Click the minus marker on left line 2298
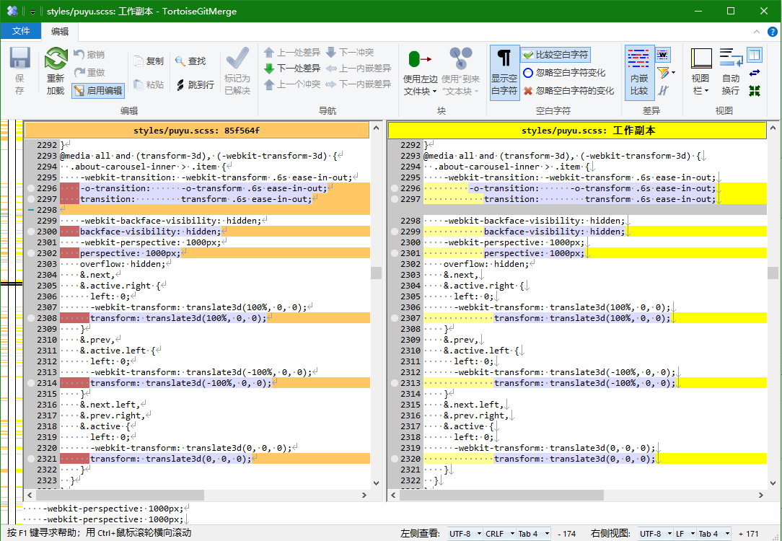782x541 pixels. [x=31, y=210]
